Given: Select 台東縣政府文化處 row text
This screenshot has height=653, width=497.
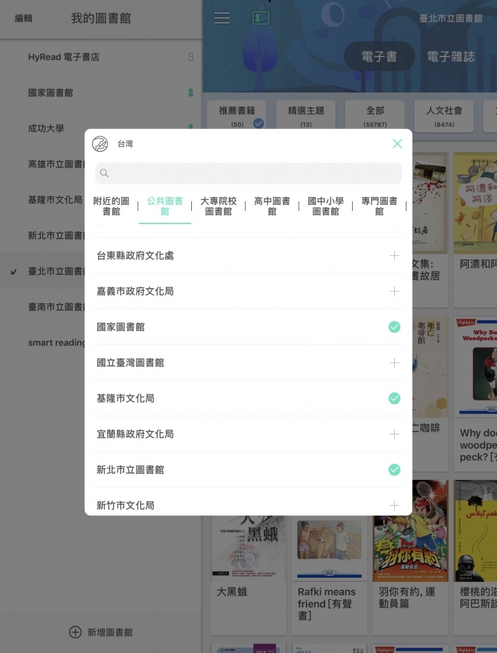Looking at the screenshot, I should click(135, 256).
